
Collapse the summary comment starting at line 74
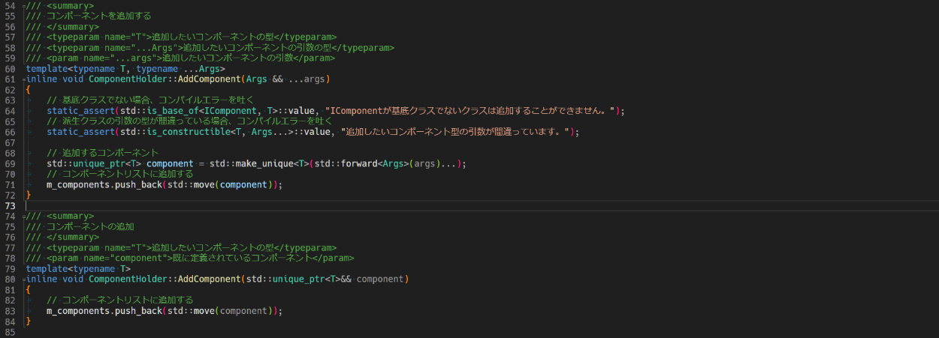tap(23, 216)
